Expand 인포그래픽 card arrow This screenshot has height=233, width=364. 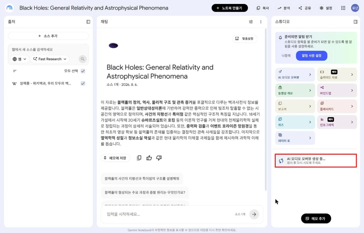352,122
